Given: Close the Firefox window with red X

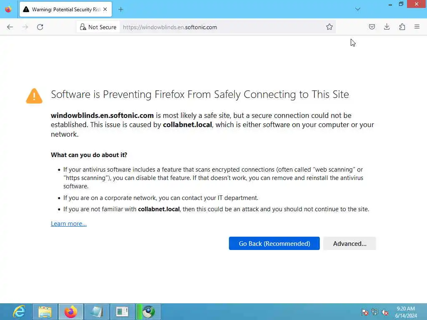Looking at the screenshot, I should coord(417,4).
